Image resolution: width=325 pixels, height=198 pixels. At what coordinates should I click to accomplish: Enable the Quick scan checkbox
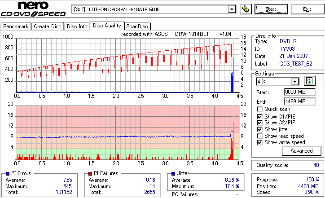[x=259, y=109]
